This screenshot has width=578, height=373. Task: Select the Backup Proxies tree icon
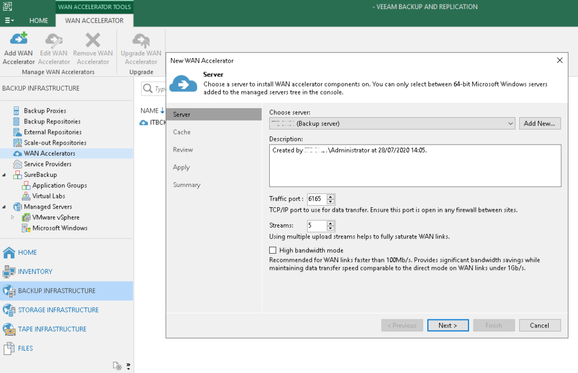[x=16, y=111]
